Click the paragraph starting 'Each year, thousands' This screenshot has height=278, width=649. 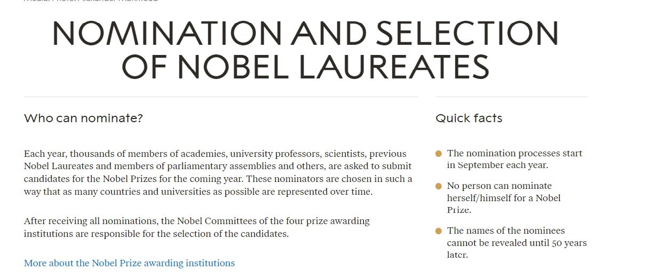[218, 172]
